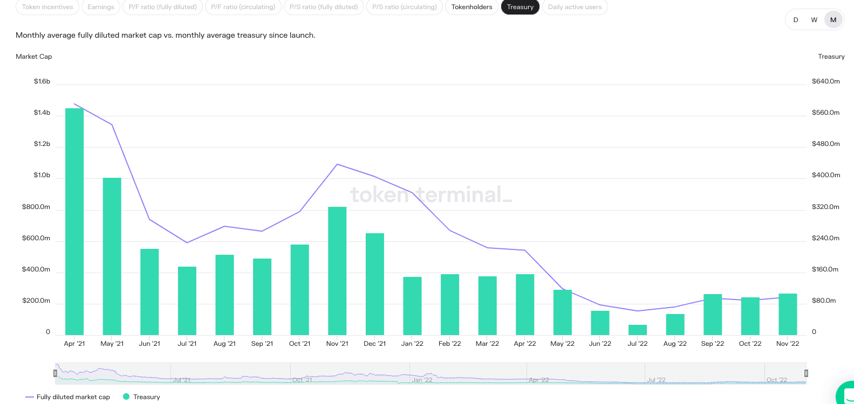Select P/S ratio (fully diluted) tab
Screen dimensions: 854x404
pos(324,7)
